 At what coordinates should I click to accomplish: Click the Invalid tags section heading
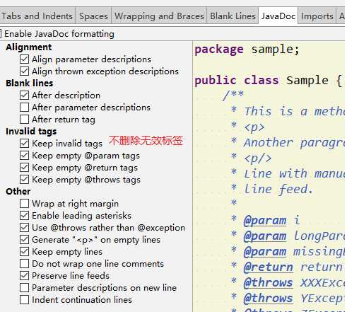click(31, 132)
